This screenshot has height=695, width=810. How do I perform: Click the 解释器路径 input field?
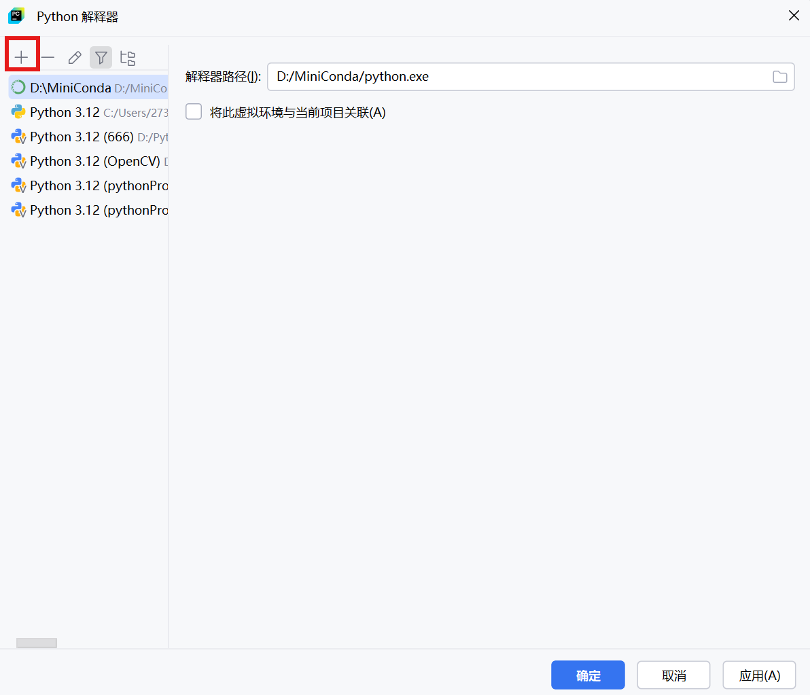(x=531, y=77)
